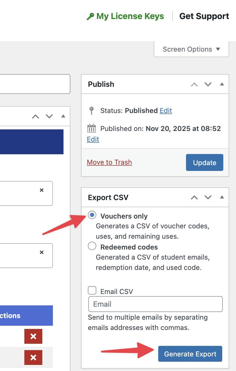Click the down arrow on the Export CSV box

(208, 197)
